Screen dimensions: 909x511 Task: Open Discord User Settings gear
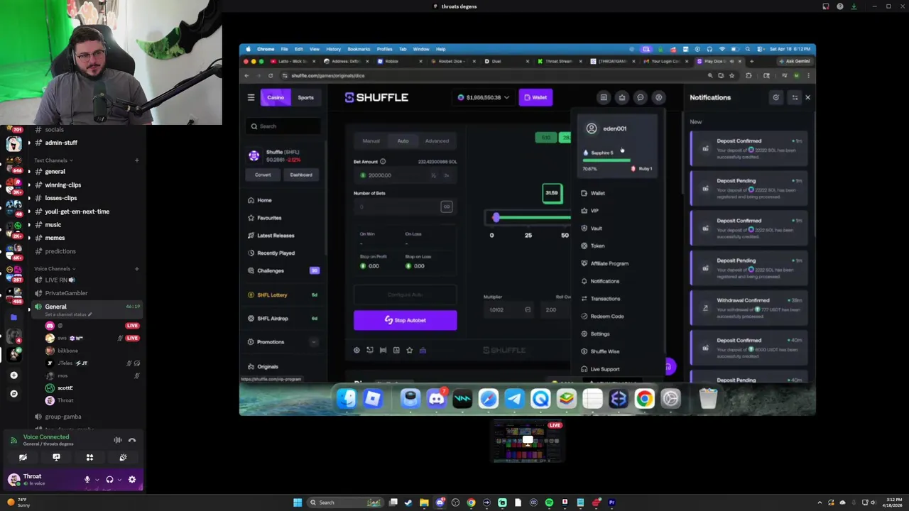[132, 480]
